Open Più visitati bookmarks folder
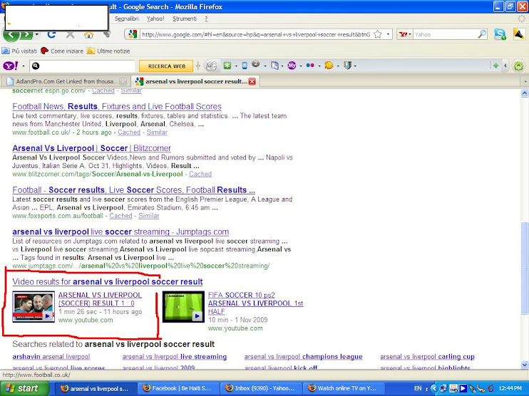This screenshot has width=529, height=396. click(19, 51)
